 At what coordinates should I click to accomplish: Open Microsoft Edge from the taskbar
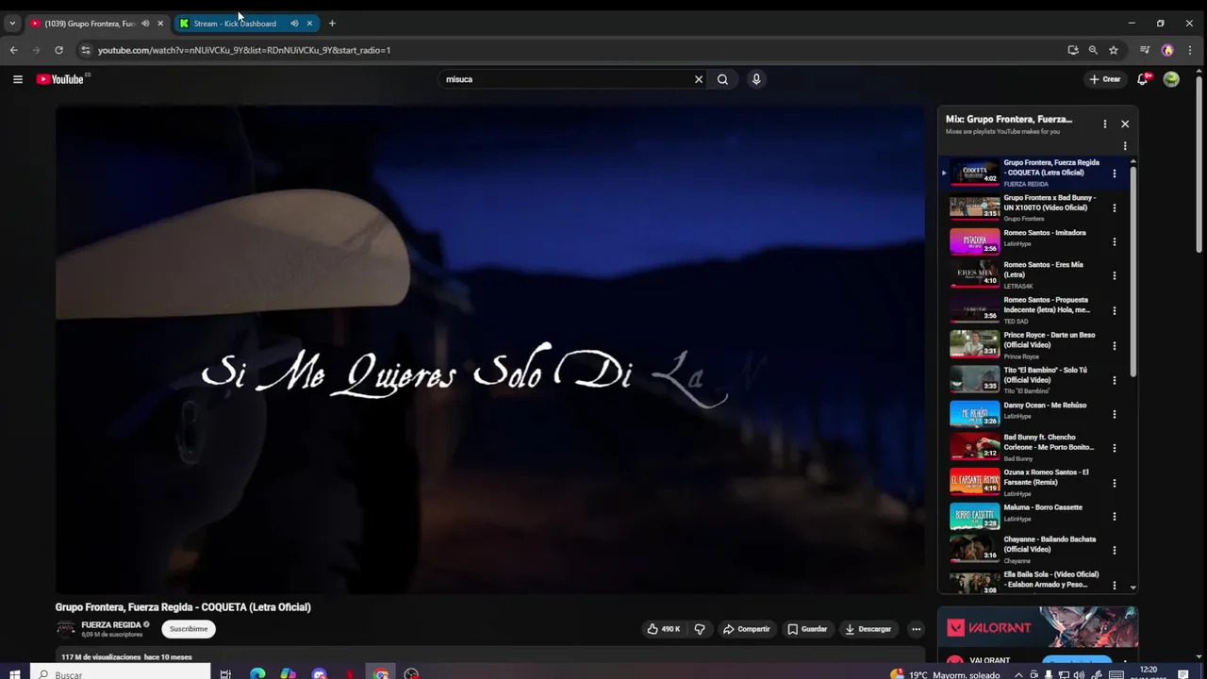pyautogui.click(x=257, y=673)
